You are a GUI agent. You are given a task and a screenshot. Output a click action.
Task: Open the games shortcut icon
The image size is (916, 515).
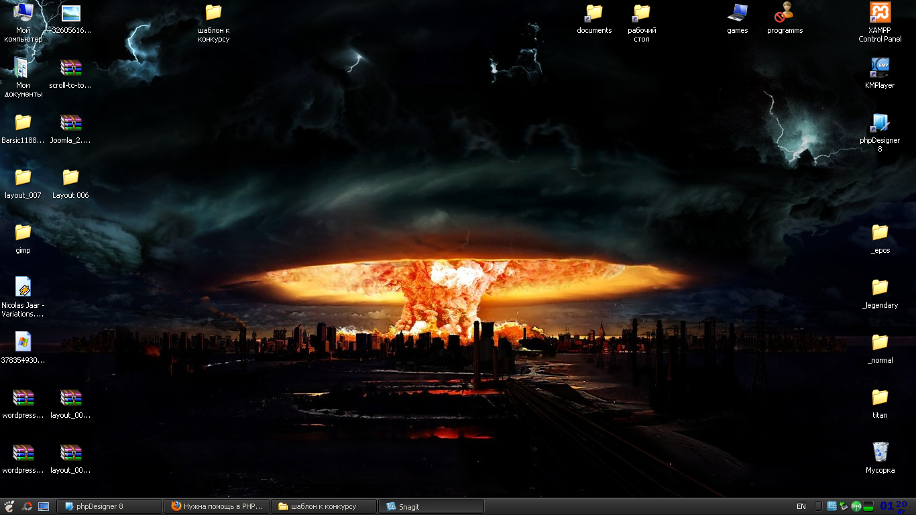(738, 13)
